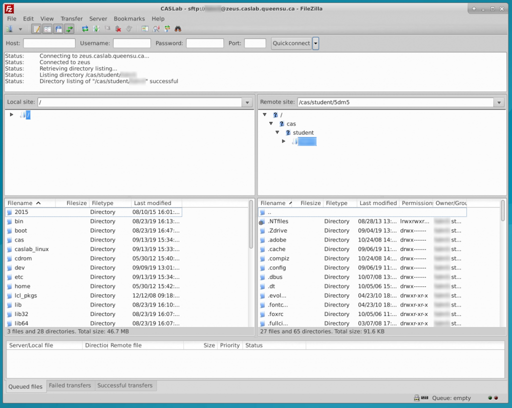Open the Bookmarks menu
The height and width of the screenshot is (408, 512).
(x=129, y=18)
